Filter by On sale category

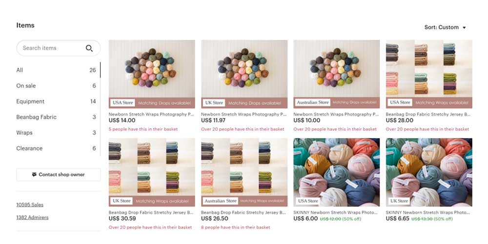click(56, 85)
